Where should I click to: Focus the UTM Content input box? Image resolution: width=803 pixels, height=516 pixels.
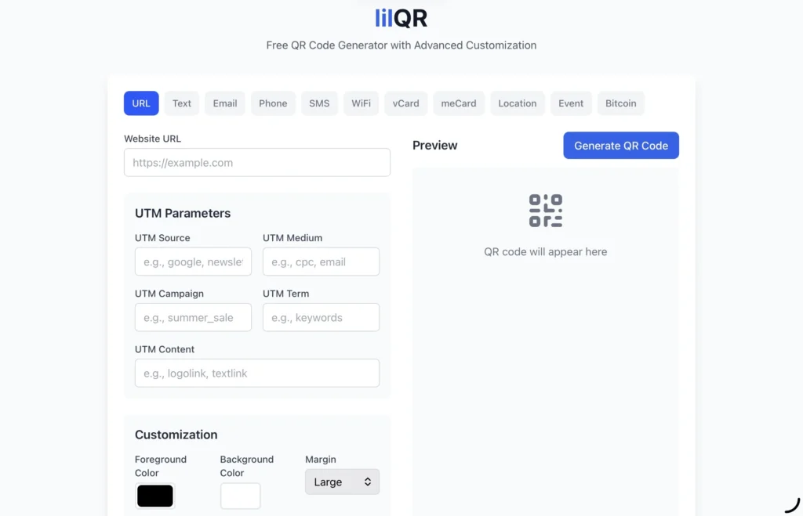[257, 373]
